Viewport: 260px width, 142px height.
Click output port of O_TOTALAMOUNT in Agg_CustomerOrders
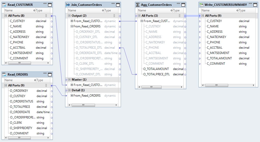click(x=185, y=69)
